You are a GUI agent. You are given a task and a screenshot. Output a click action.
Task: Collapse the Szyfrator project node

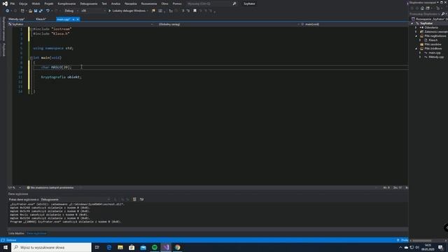pos(412,23)
